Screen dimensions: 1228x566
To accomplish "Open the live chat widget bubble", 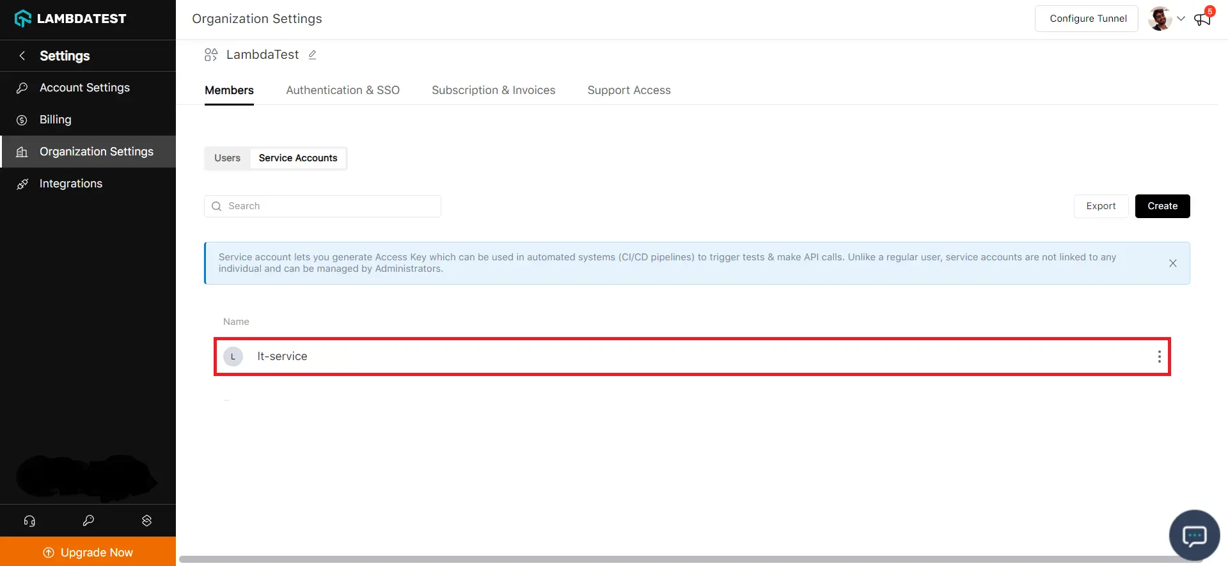I will (x=1194, y=535).
